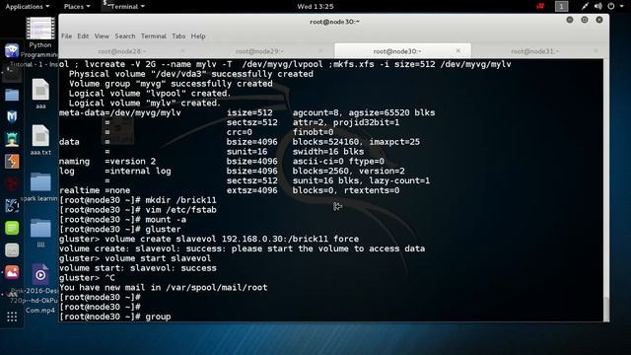The image size is (631, 355).
Task: Click the power icon in top bar
Action: (x=611, y=6)
